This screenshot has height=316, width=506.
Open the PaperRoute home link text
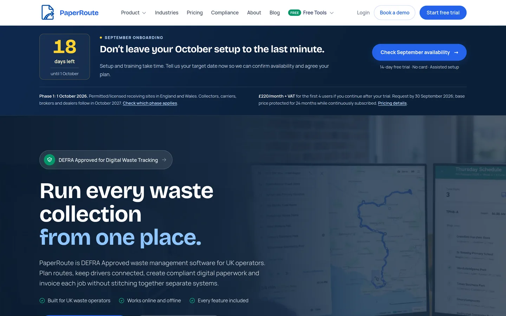point(79,13)
